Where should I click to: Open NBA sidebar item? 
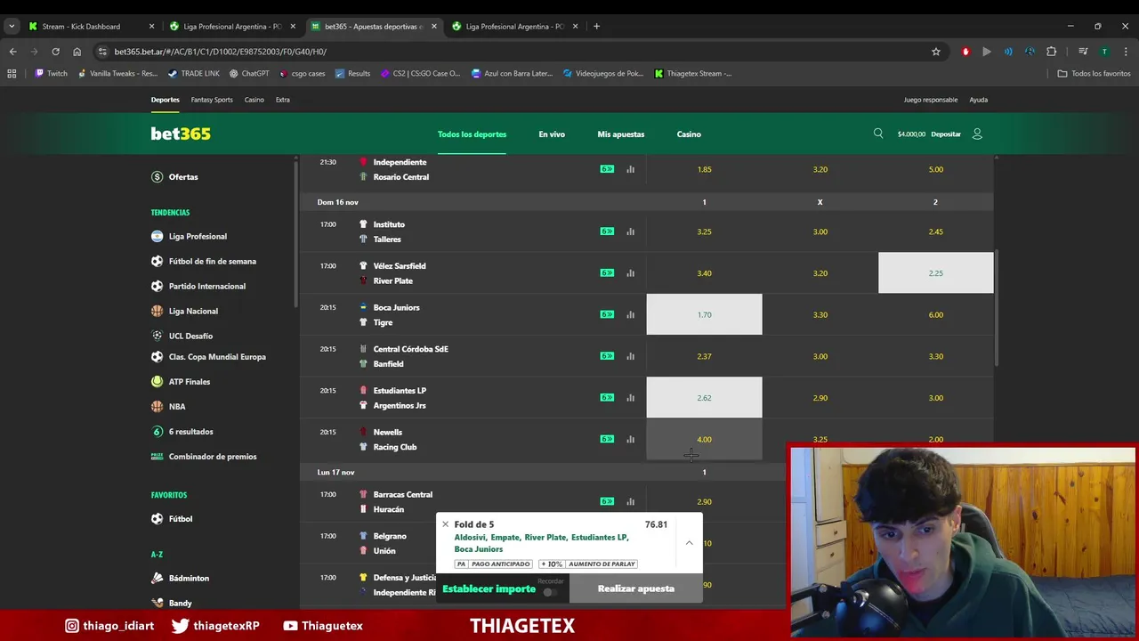(177, 407)
